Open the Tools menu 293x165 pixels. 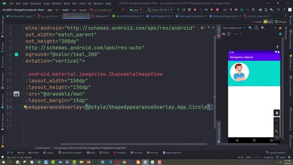click(x=82, y=3)
